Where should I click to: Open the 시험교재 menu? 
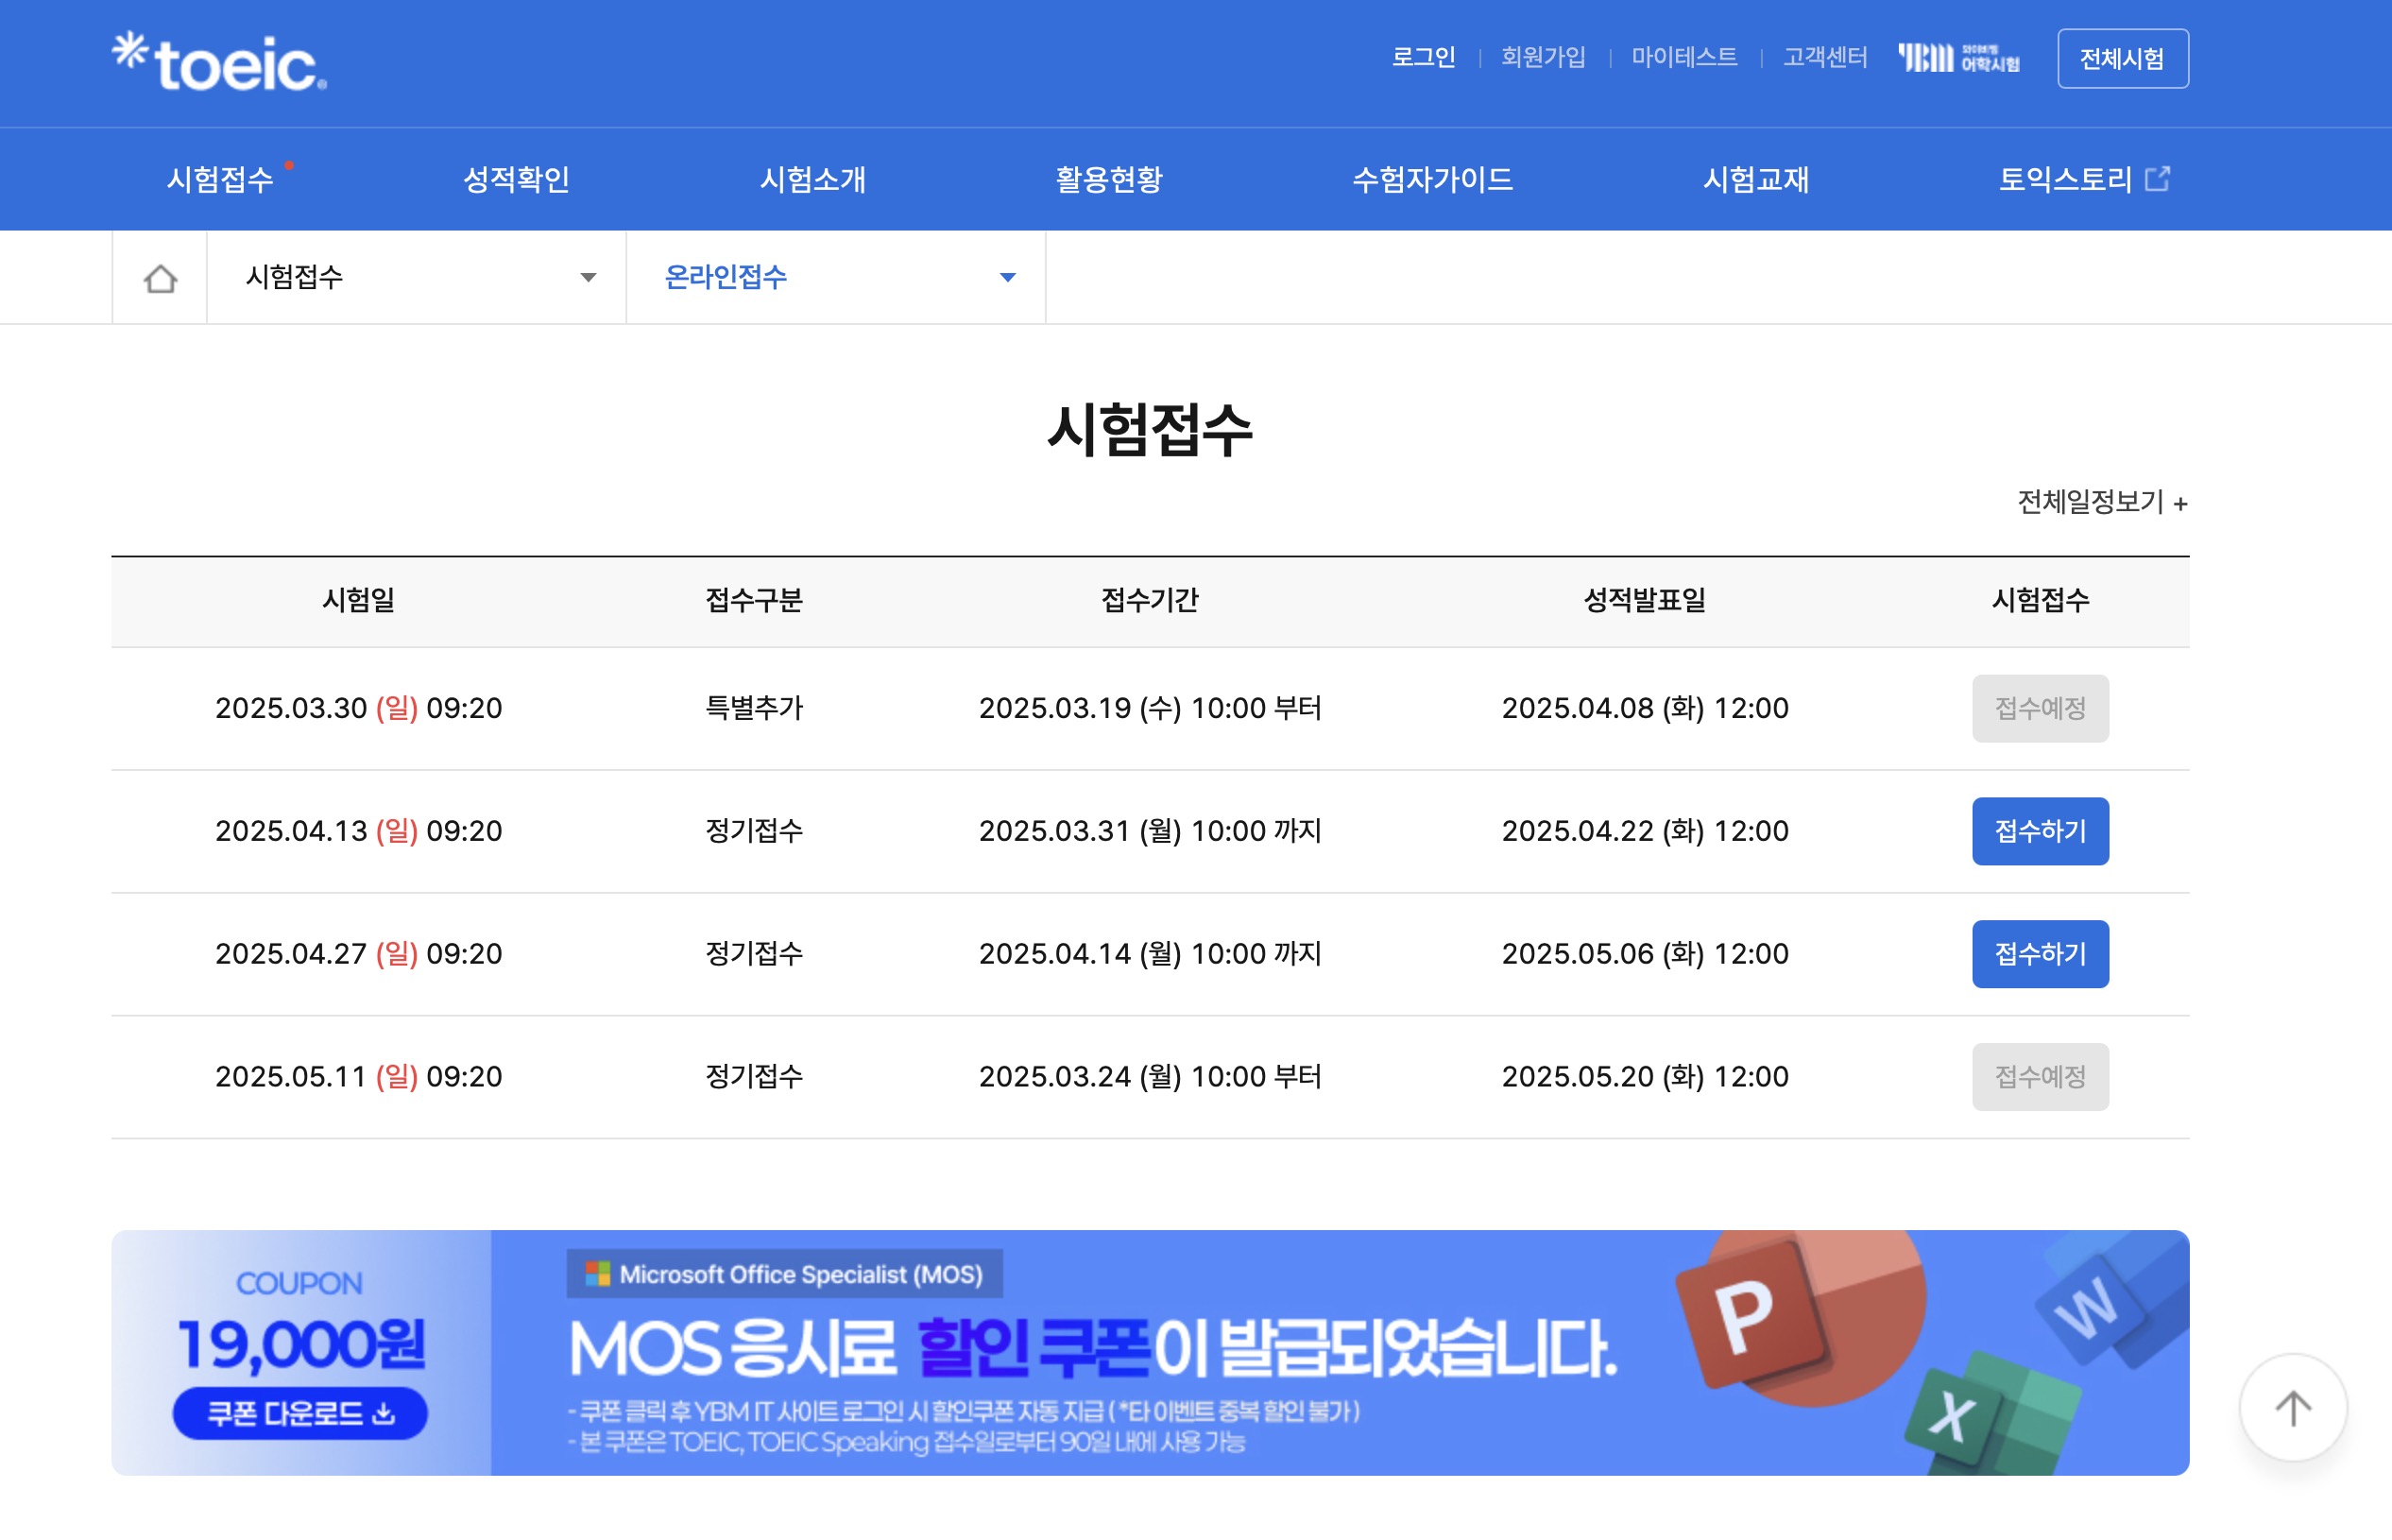(1756, 179)
